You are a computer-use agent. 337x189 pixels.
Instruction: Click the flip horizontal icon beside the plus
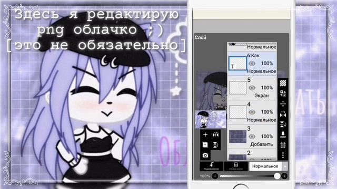point(215,134)
